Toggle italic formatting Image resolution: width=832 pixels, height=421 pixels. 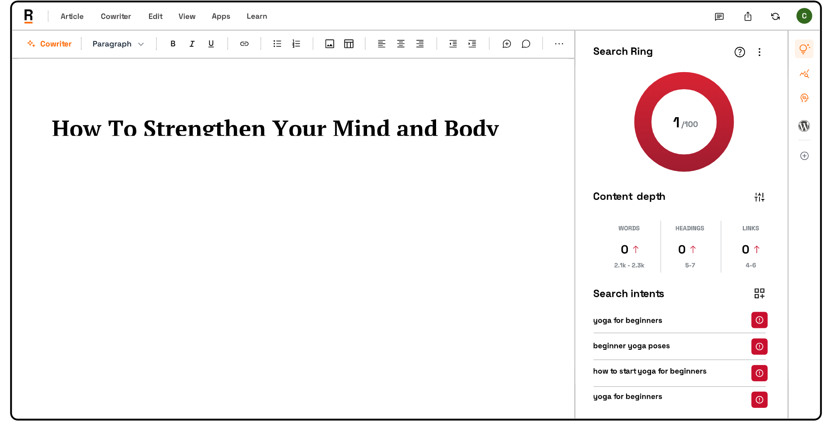192,44
